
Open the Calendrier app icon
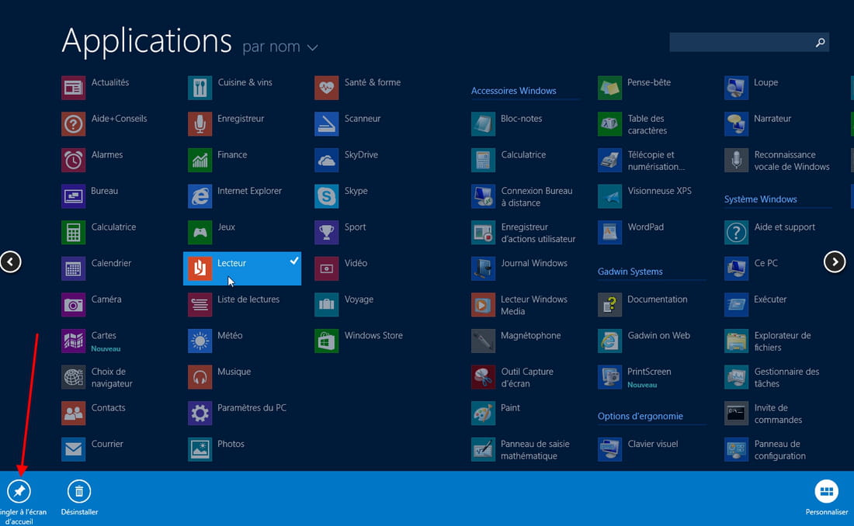pyautogui.click(x=73, y=268)
